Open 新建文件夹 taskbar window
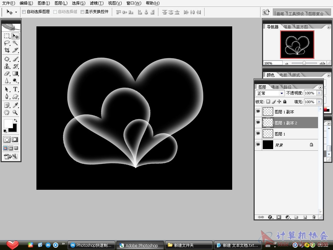 (189, 245)
